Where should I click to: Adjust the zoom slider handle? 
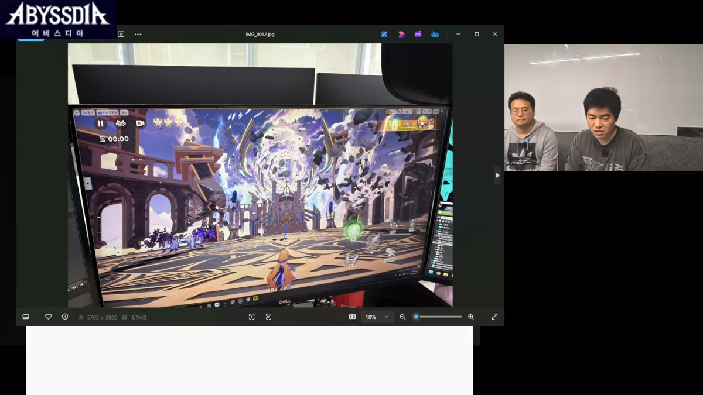pos(416,317)
